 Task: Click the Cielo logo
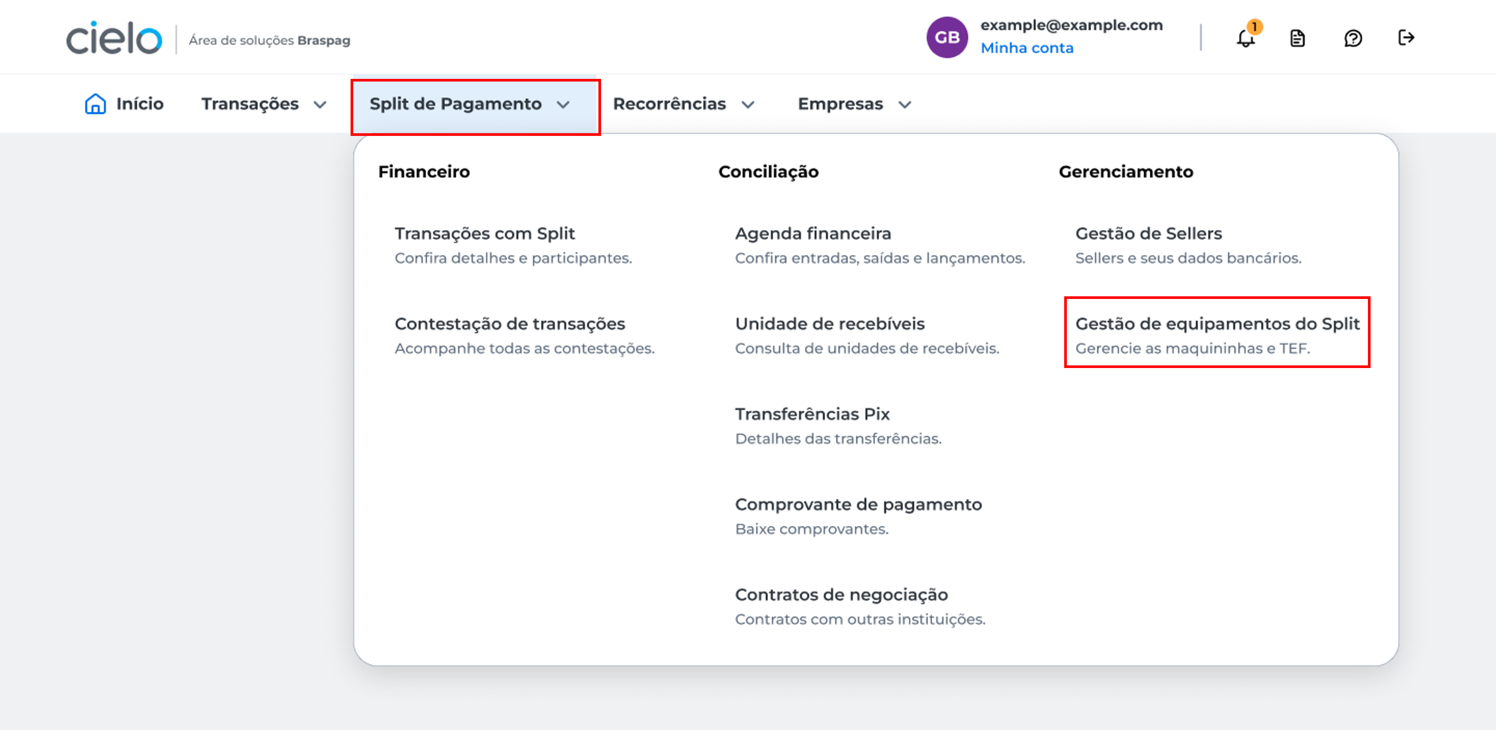(x=114, y=38)
